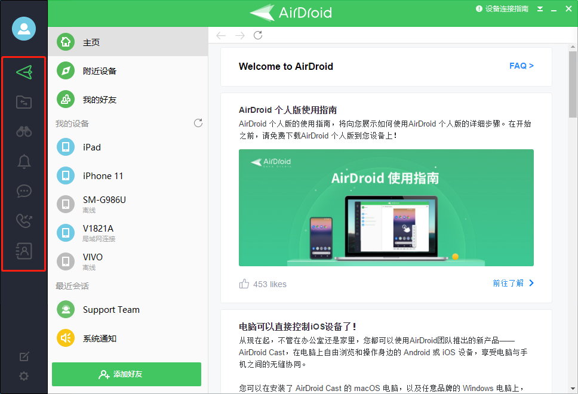
Task: Click the 我的设备 section label
Action: tap(72, 124)
